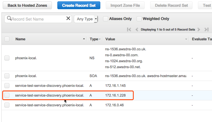Open the Any Type filter dropdown
The height and width of the screenshot is (122, 212).
pos(86,19)
